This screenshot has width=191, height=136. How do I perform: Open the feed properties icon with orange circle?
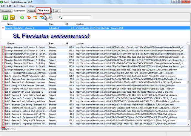36,18
